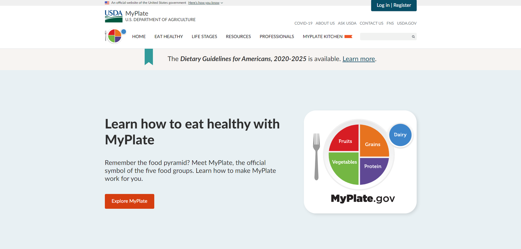Viewport: 521px width, 249px height.
Task: Click the blue Dairy circle in graphic
Action: coord(400,135)
